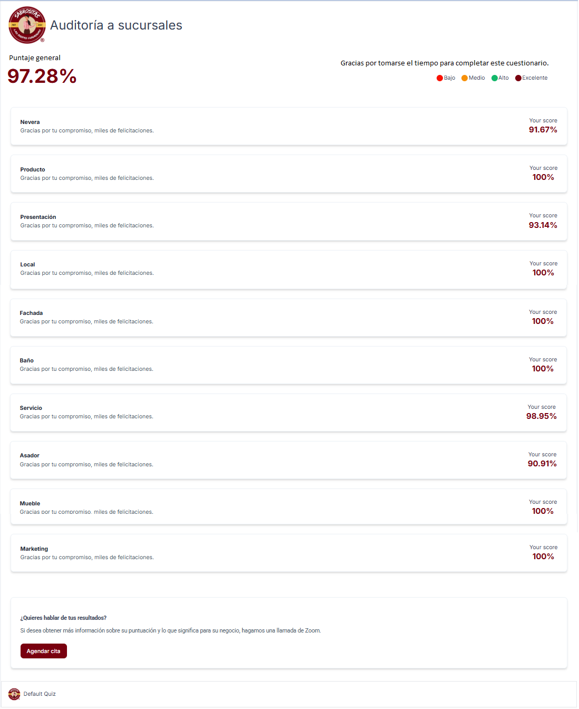Click the Servicio 98.95% score

pos(542,416)
